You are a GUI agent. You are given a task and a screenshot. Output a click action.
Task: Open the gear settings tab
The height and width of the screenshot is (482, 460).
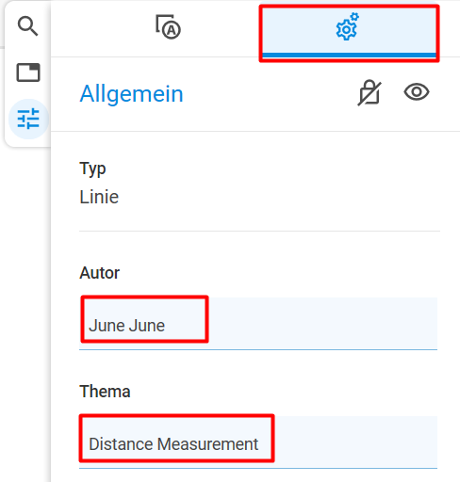(349, 33)
